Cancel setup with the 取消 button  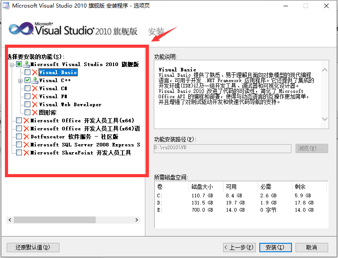click(x=312, y=247)
